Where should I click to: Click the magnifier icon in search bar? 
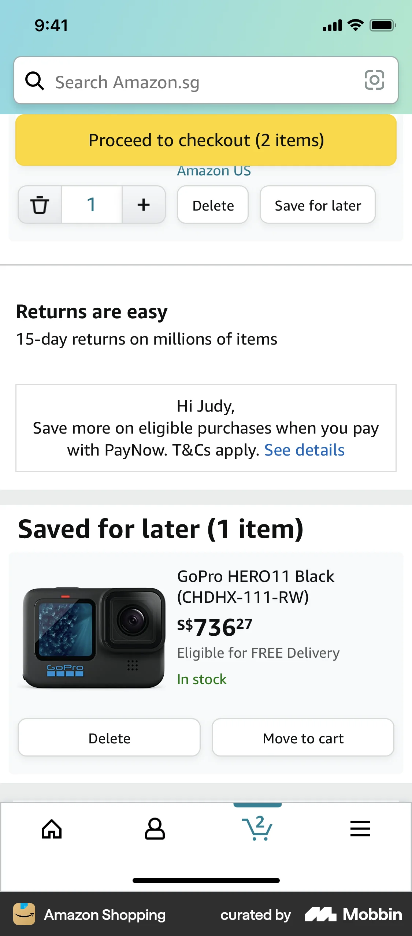pyautogui.click(x=35, y=81)
